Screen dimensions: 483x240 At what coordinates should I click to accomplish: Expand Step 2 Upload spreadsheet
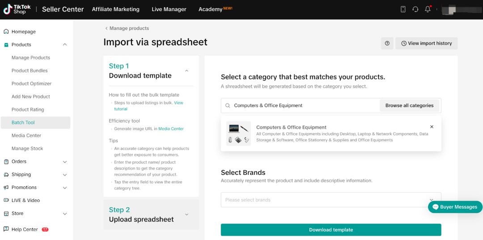coord(186,215)
